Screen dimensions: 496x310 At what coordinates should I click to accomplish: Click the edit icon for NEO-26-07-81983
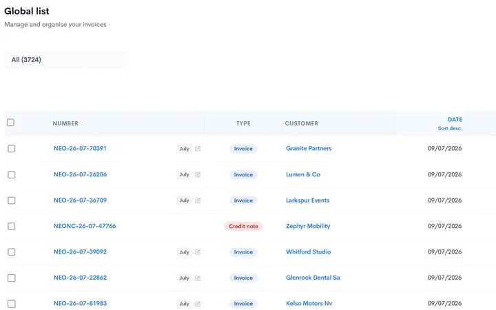pyautogui.click(x=198, y=304)
